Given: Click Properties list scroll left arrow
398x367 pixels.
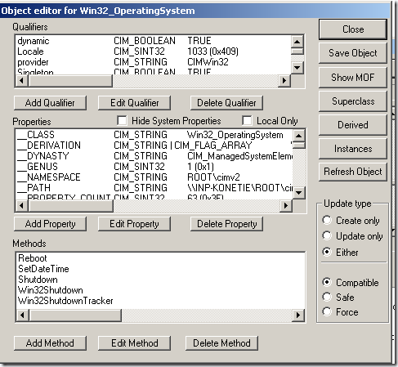Looking at the screenshot, I should (x=22, y=205).
